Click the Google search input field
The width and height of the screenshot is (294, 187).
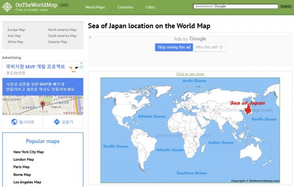point(235,7)
